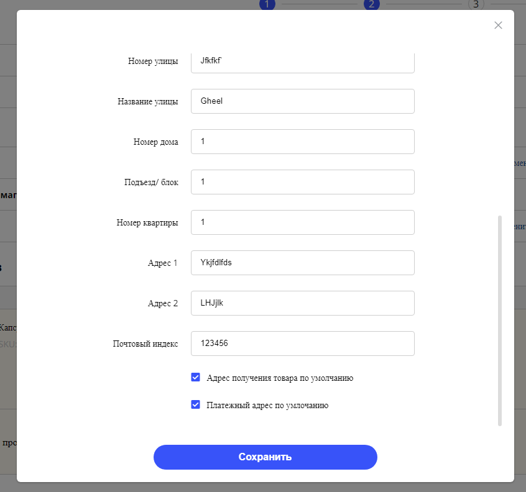This screenshot has height=492, width=526.
Task: Click the step 1 circle indicator
Action: pyautogui.click(x=267, y=4)
